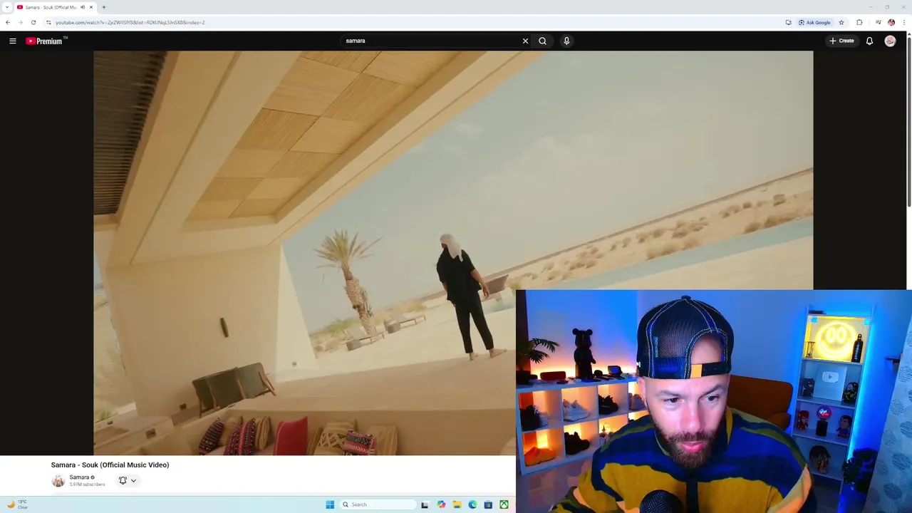View site information icon in address bar
This screenshot has height=513, width=912.
click(48, 22)
